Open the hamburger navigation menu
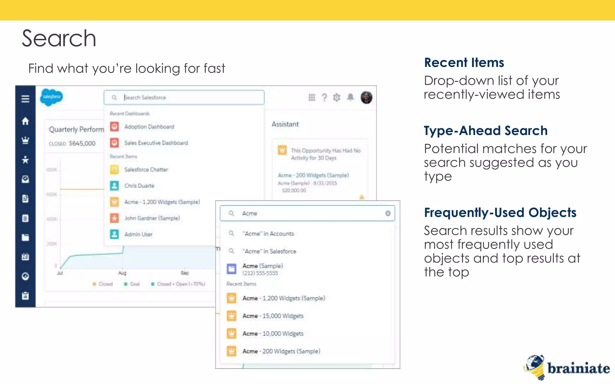615x384 pixels. pyautogui.click(x=26, y=99)
